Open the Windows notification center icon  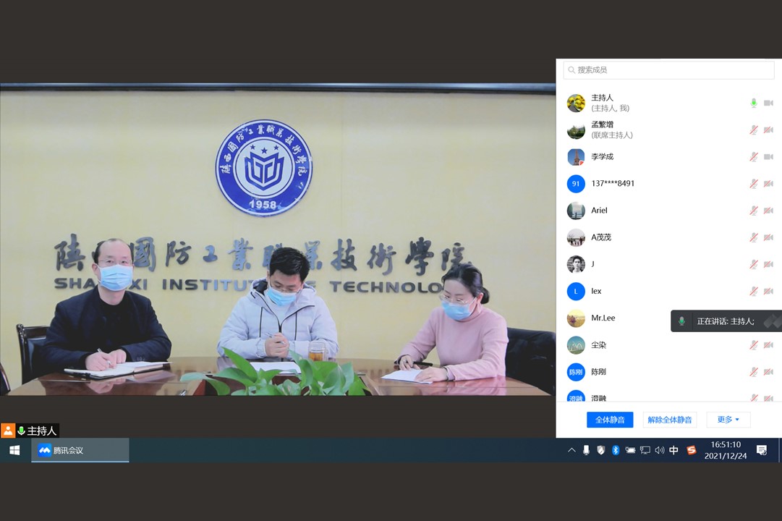[x=761, y=450]
